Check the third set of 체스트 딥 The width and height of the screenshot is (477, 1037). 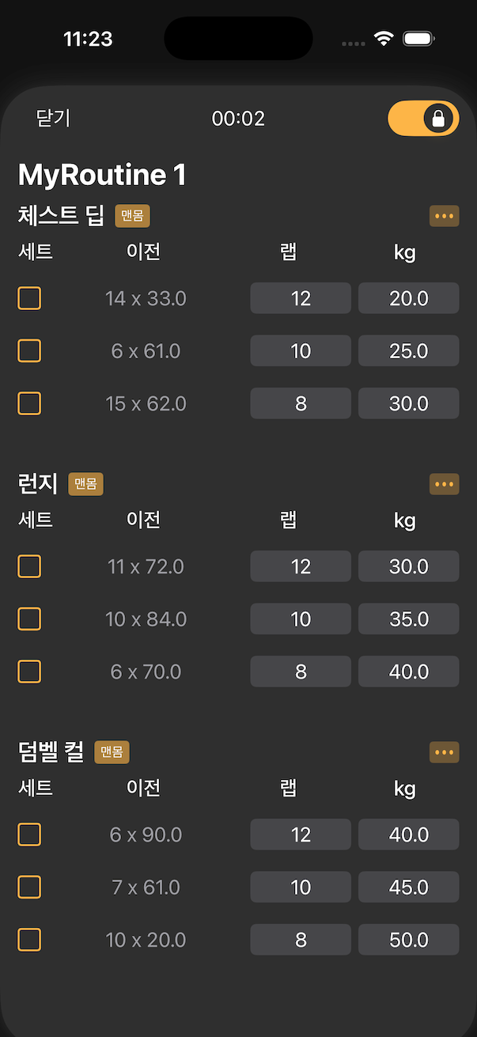(29, 403)
